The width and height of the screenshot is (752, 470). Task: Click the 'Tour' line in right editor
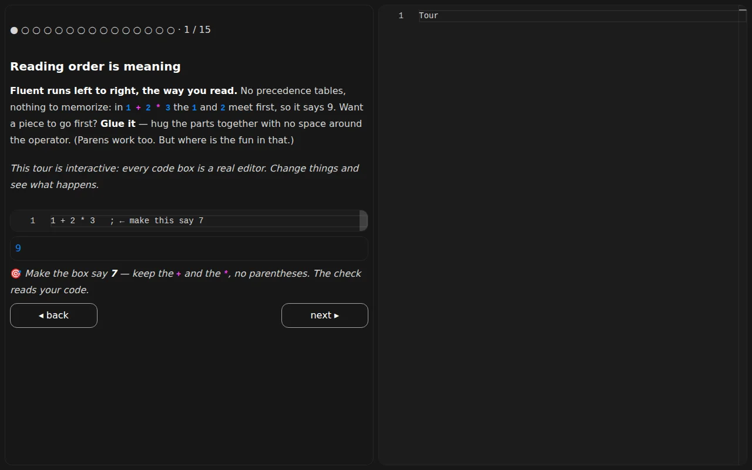(429, 16)
